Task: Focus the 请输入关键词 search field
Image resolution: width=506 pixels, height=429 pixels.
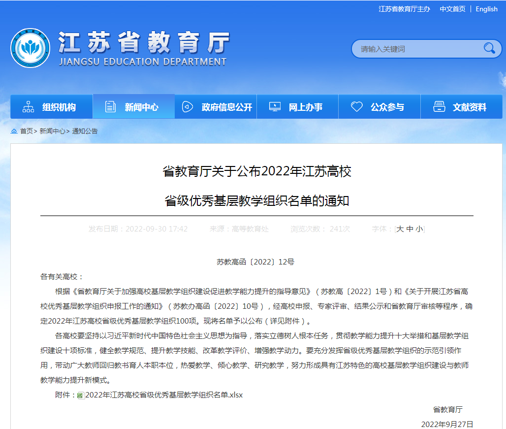Action: 418,49
